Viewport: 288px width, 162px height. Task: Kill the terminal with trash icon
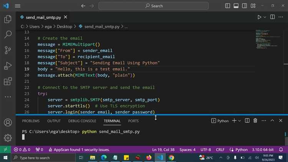point(255,121)
